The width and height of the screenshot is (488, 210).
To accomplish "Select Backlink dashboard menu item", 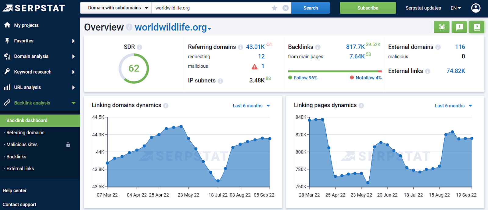I will click(x=40, y=121).
